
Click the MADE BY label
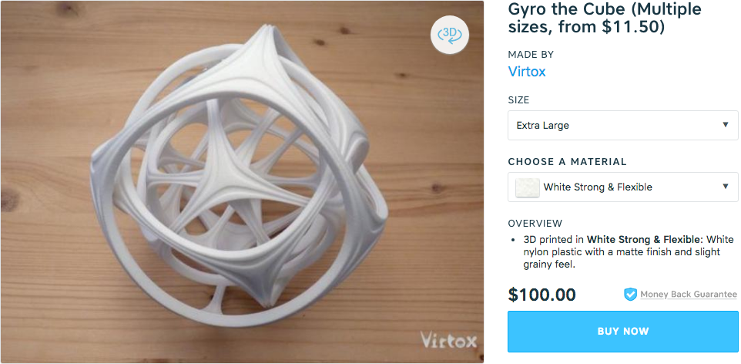[x=531, y=55]
